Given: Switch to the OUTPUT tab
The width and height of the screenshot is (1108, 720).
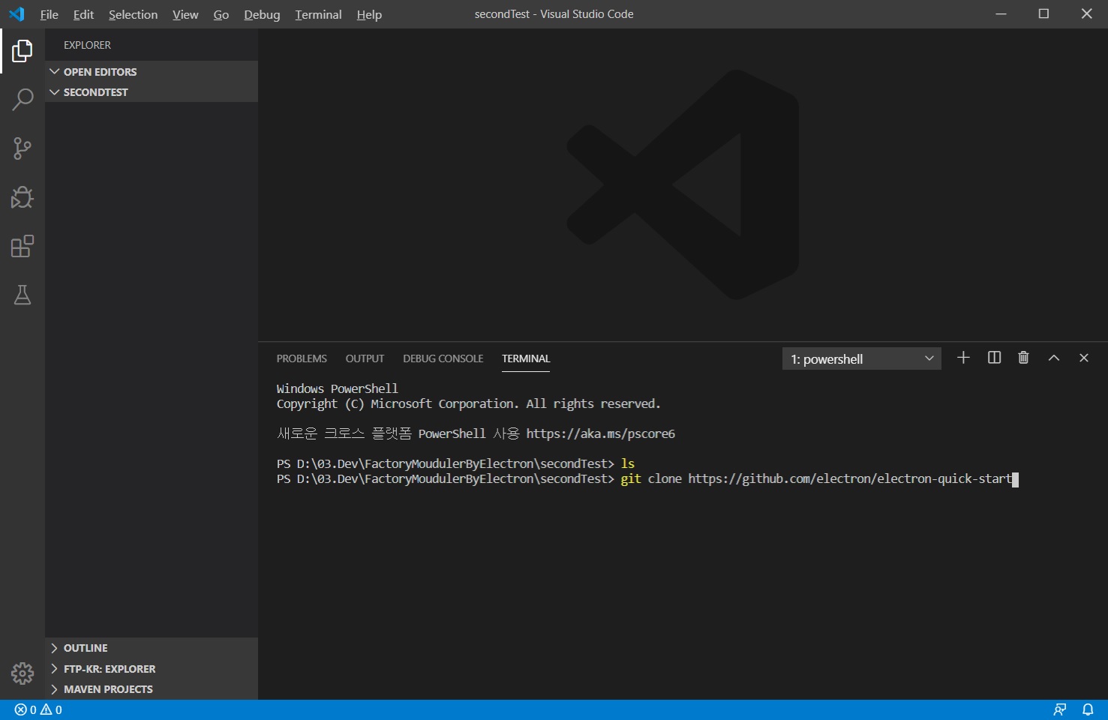Looking at the screenshot, I should pyautogui.click(x=365, y=358).
